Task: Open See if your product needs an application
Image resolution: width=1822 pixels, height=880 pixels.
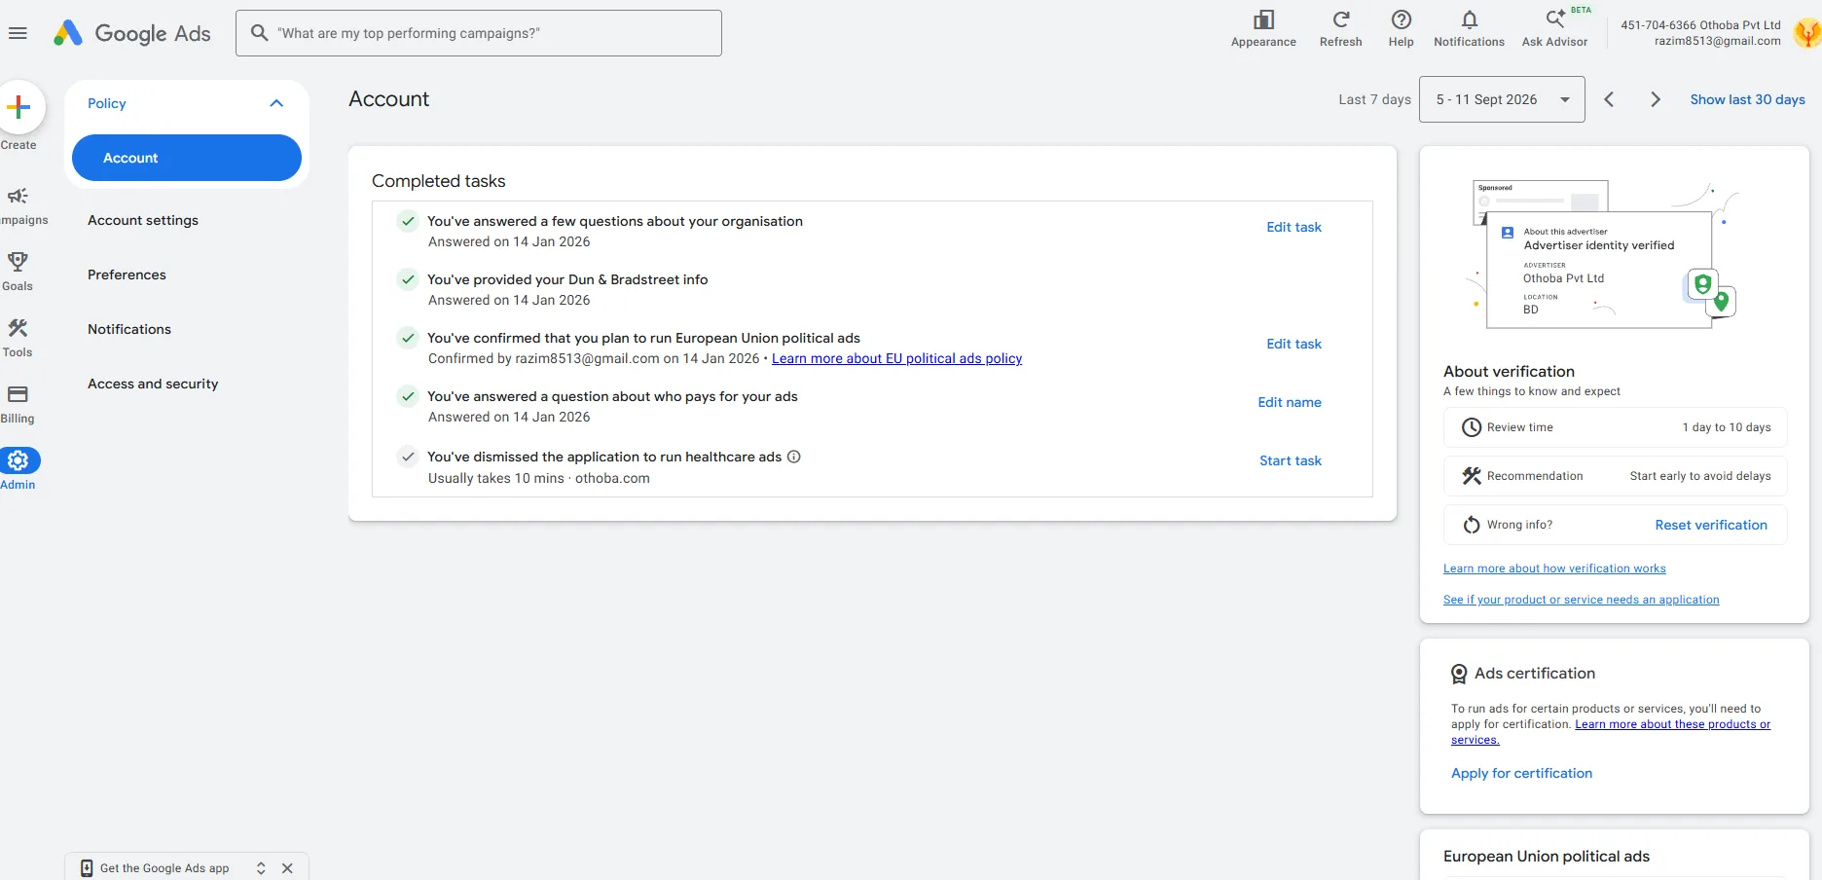Action: click(1581, 600)
